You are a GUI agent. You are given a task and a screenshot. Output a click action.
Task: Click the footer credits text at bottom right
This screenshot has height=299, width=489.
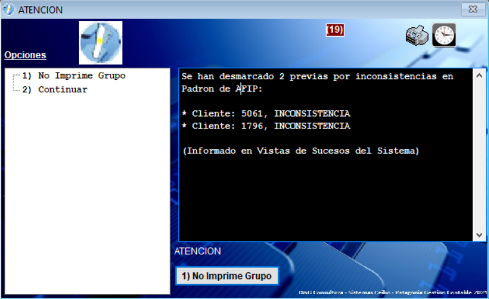391,292
